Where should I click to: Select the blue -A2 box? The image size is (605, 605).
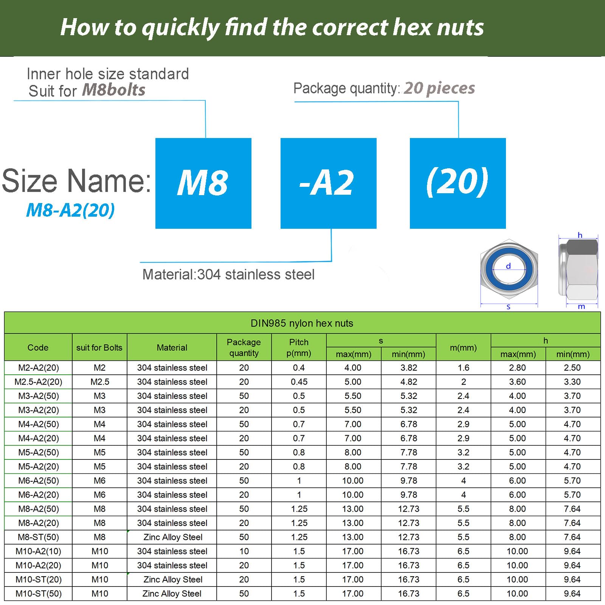click(329, 183)
